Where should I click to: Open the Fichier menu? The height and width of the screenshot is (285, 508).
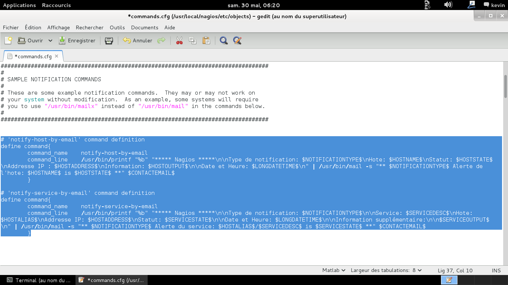click(11, 27)
